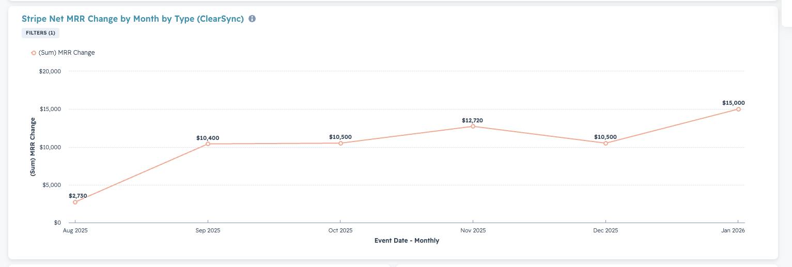Click the Jan 2026 data point marker
The width and height of the screenshot is (792, 267).
738,109
